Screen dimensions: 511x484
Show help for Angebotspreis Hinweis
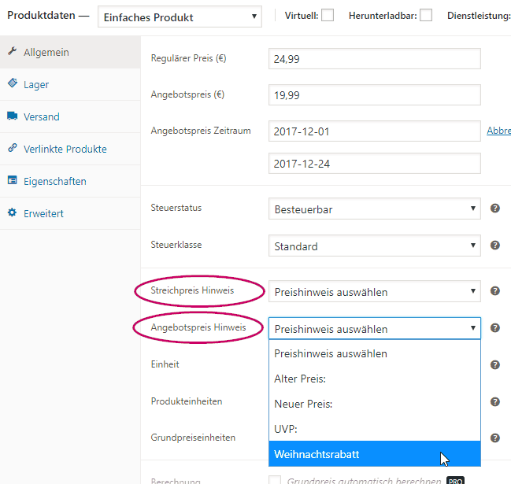tap(495, 327)
